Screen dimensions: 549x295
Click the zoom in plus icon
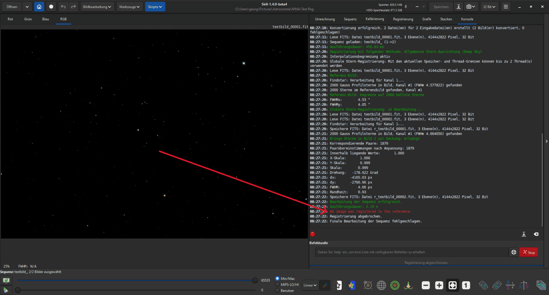click(x=439, y=285)
